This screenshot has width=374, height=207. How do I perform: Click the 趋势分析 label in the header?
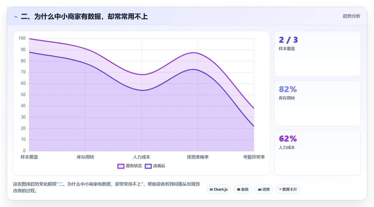(x=351, y=16)
